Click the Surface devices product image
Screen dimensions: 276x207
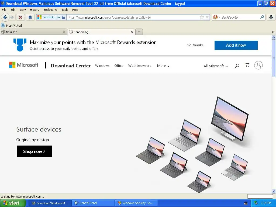192,144
